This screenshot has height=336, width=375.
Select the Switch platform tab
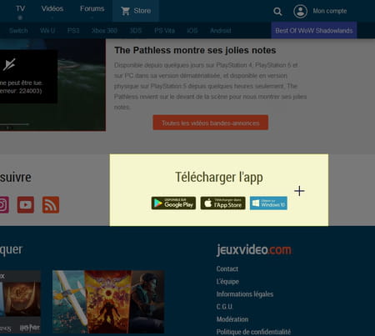pos(18,31)
